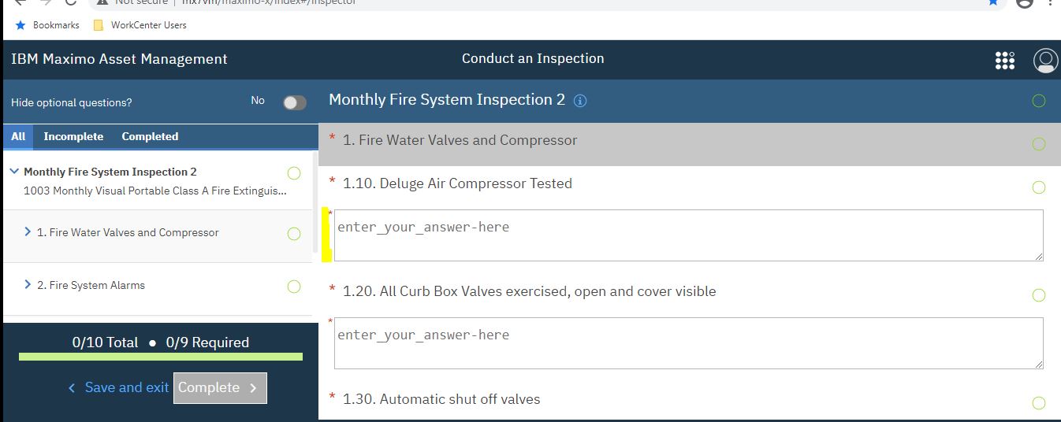This screenshot has width=1061, height=422.
Task: Switch to the Completed tab
Action: click(x=150, y=136)
